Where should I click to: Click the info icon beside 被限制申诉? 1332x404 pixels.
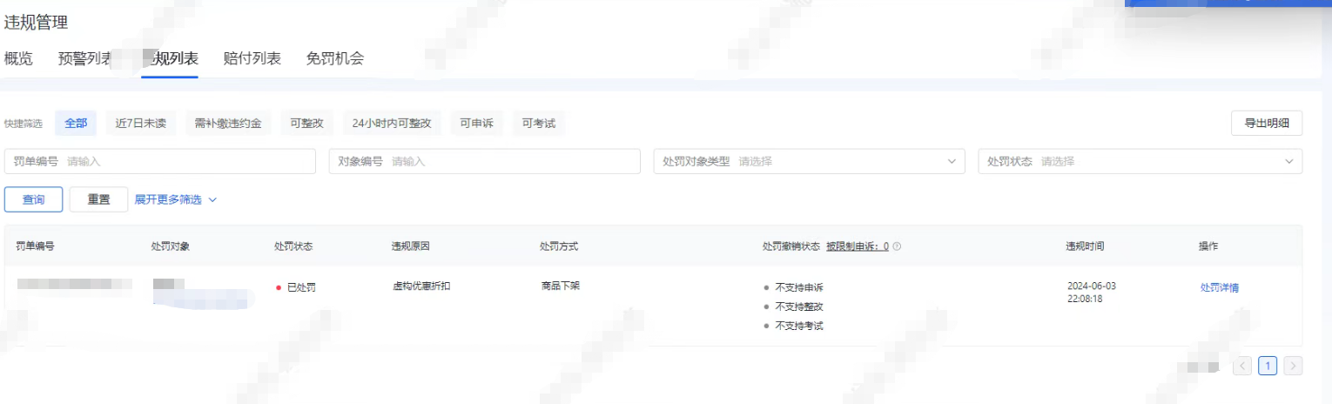[897, 246]
